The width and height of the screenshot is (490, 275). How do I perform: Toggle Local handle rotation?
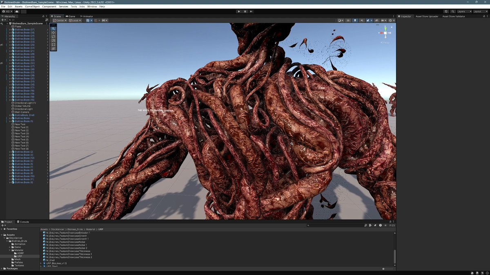click(x=75, y=20)
